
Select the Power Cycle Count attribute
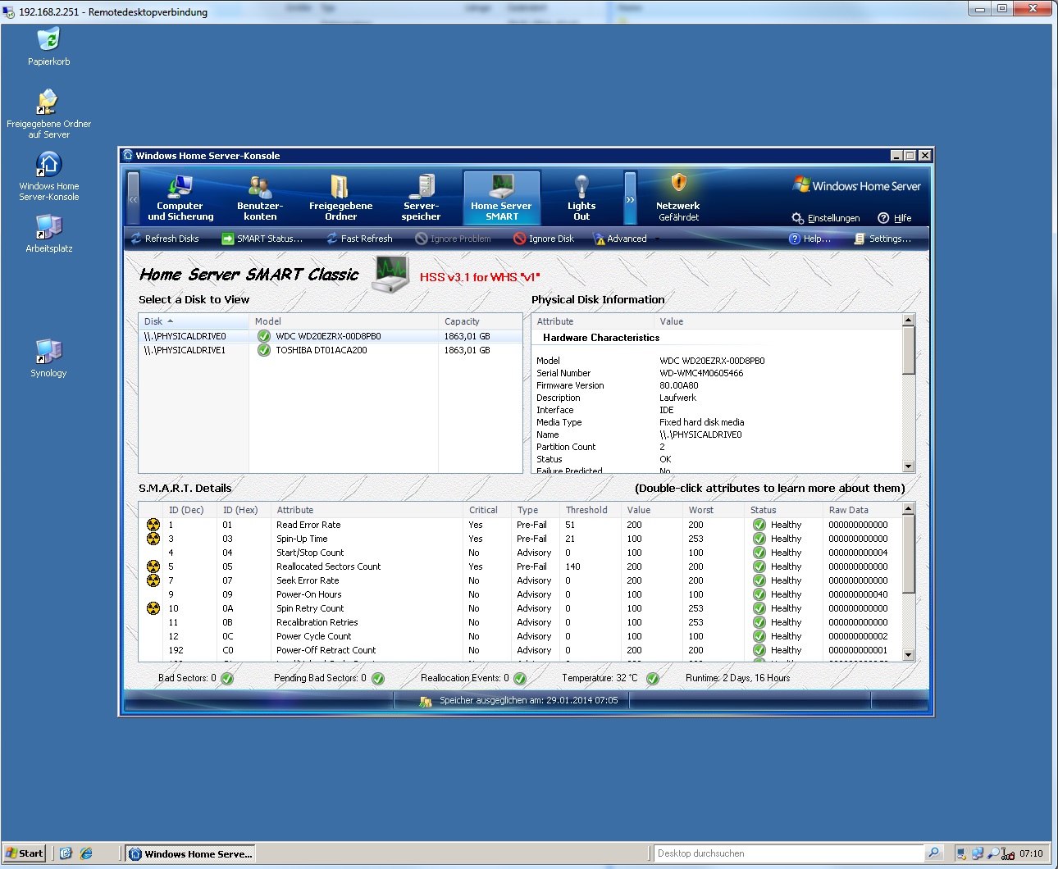(521, 636)
